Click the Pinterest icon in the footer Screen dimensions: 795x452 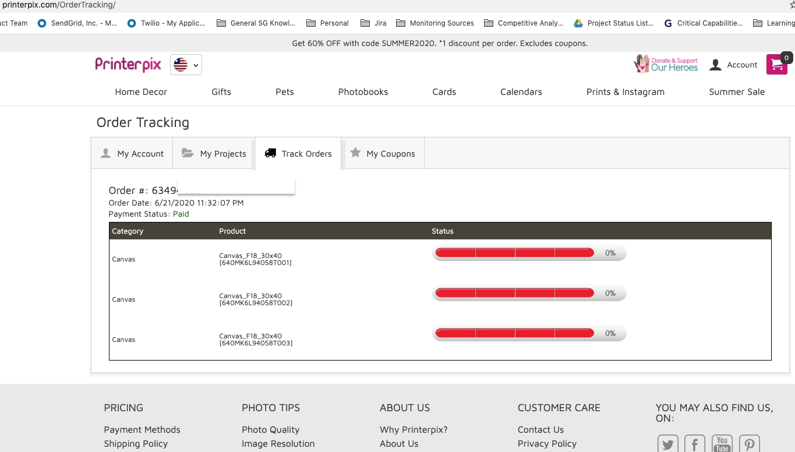[x=750, y=444]
